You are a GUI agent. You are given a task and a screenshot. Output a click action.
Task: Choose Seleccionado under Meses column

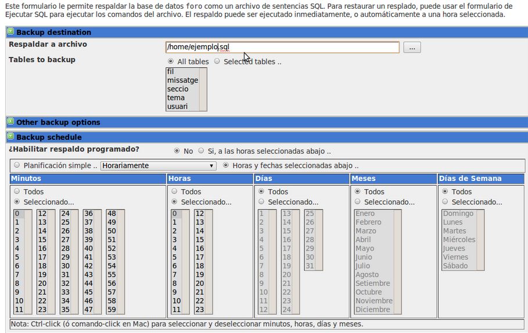pyautogui.click(x=357, y=202)
